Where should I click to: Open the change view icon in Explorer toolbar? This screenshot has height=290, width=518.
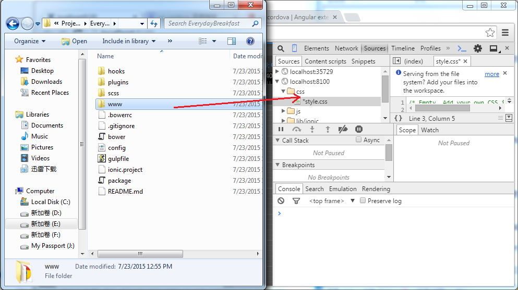click(203, 41)
